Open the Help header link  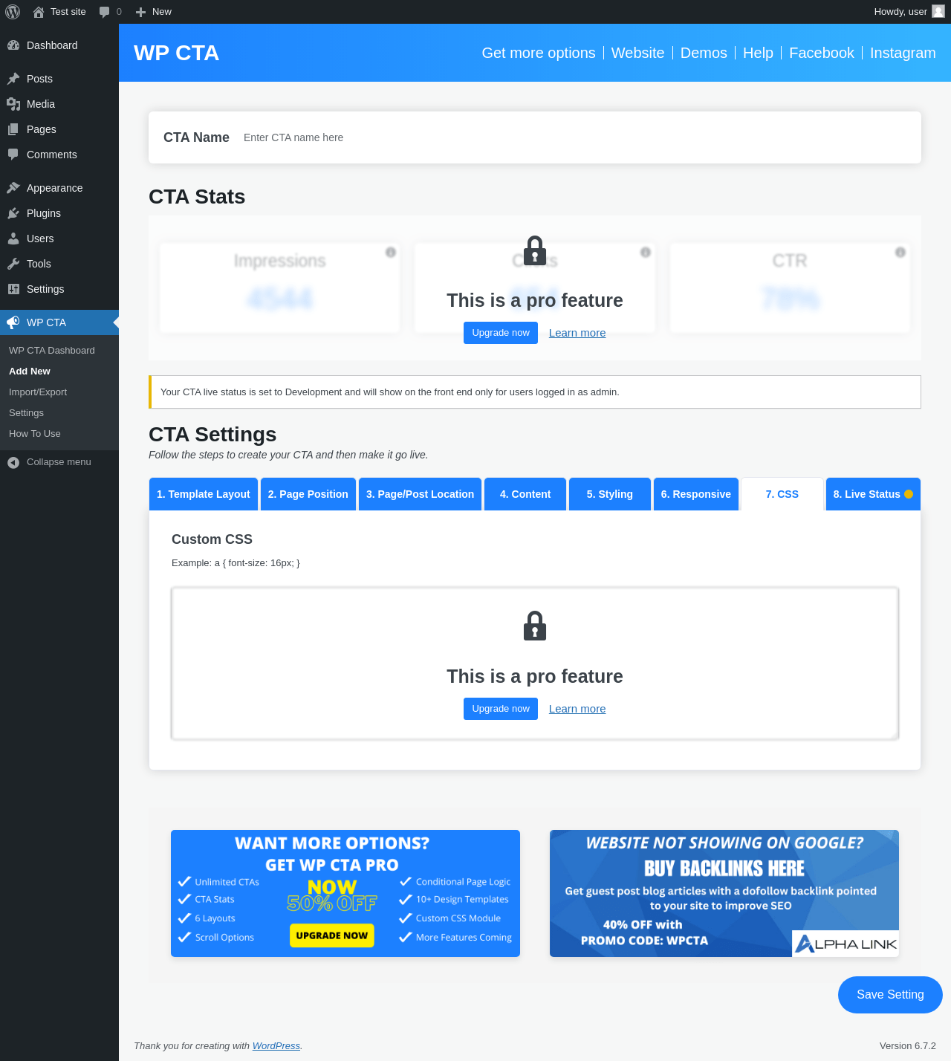[x=758, y=53]
